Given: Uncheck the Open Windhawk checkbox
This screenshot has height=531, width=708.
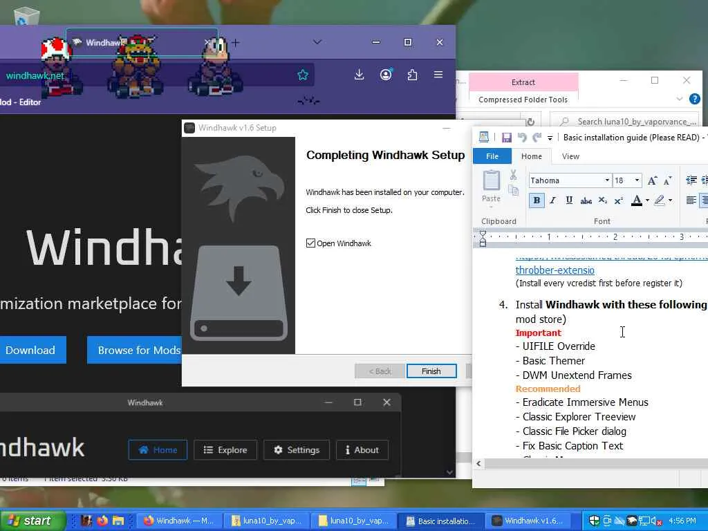Looking at the screenshot, I should (310, 243).
